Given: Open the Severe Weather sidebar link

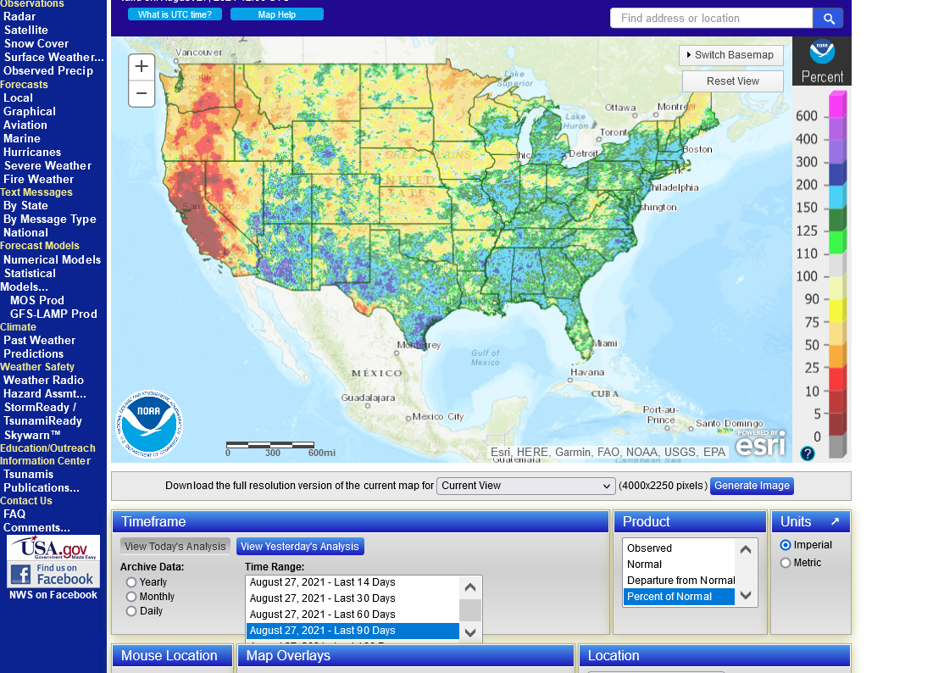Looking at the screenshot, I should (x=47, y=166).
